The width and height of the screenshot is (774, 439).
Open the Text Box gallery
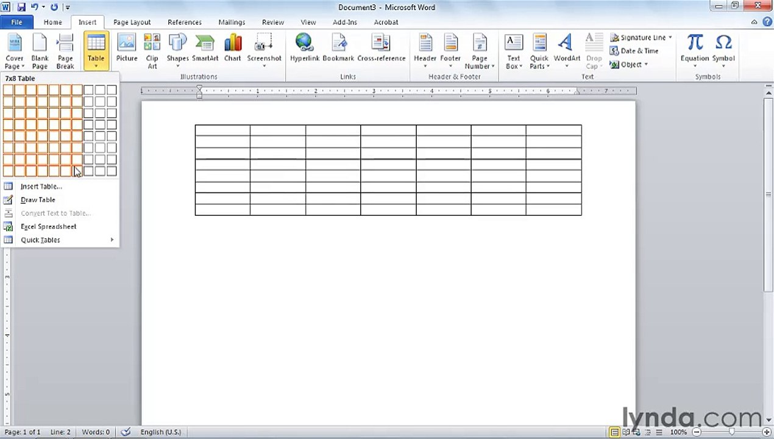[x=514, y=52]
